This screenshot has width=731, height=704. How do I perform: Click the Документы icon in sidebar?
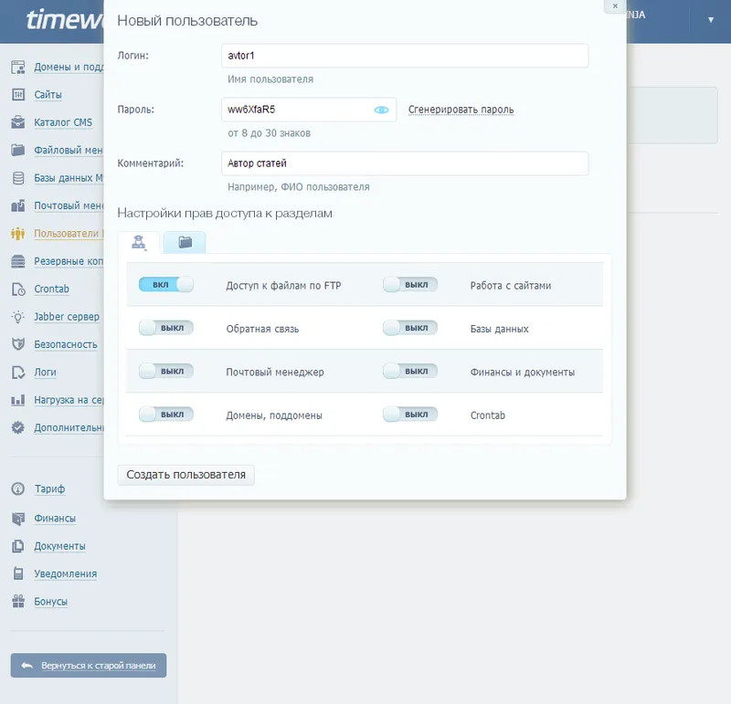click(x=17, y=546)
